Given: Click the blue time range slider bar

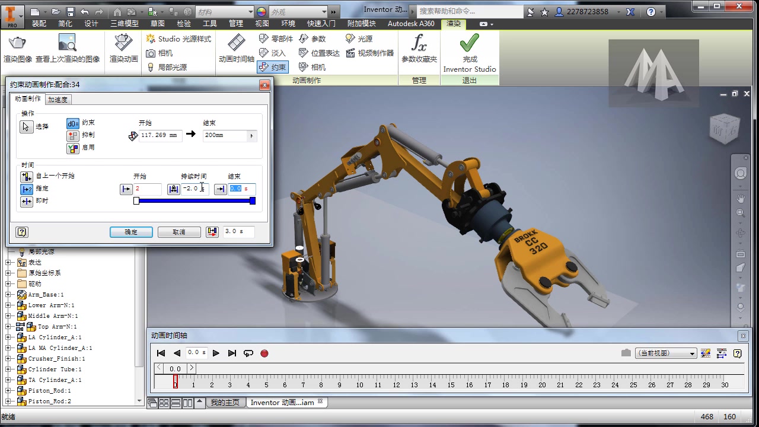Looking at the screenshot, I should (194, 201).
